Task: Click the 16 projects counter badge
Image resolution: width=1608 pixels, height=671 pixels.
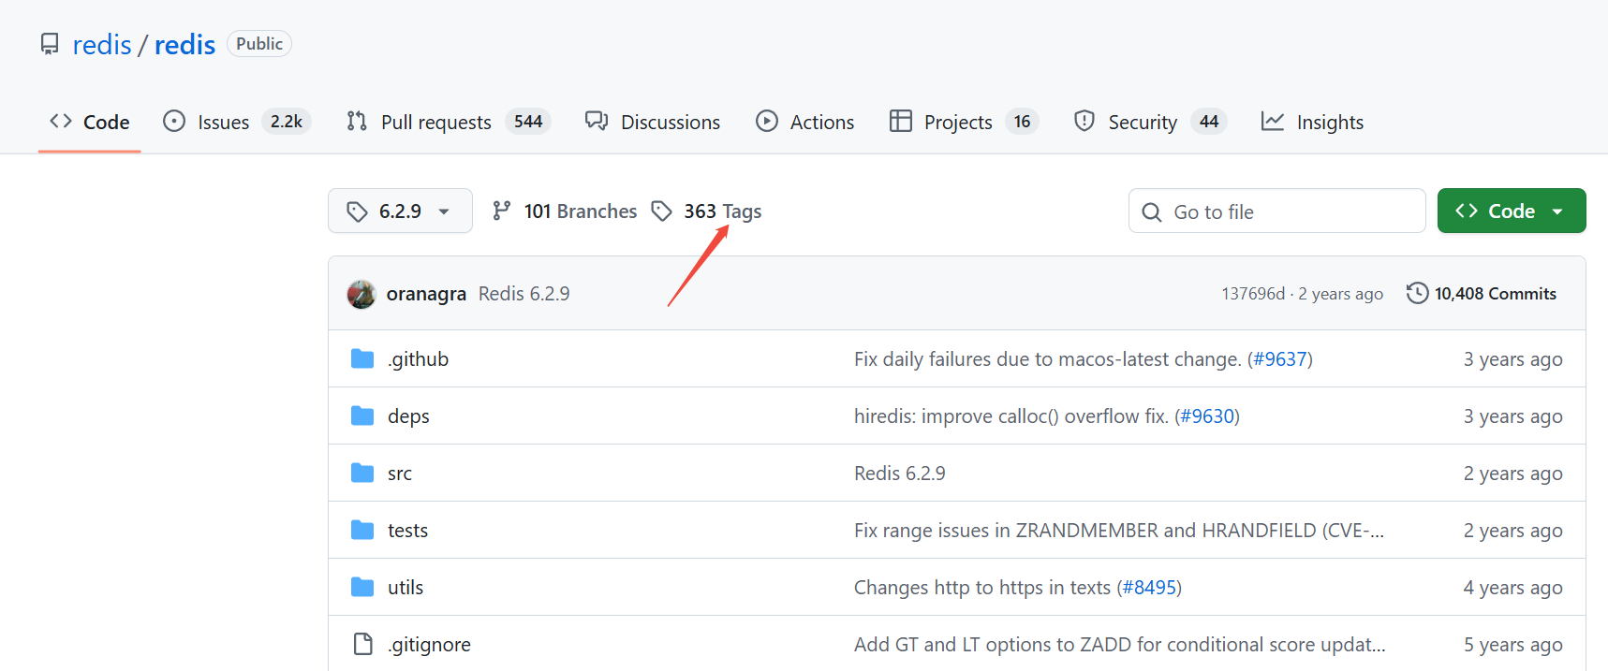Action: (x=1022, y=122)
